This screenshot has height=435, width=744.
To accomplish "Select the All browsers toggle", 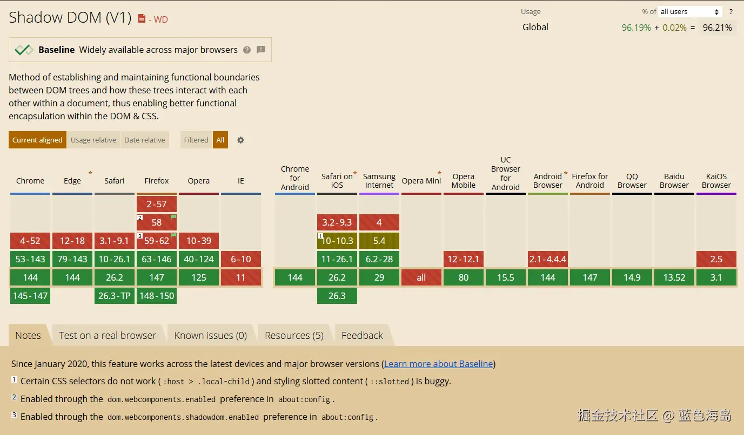I will coord(220,140).
